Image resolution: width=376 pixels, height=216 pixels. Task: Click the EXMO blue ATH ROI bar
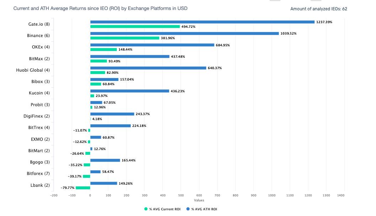point(96,138)
